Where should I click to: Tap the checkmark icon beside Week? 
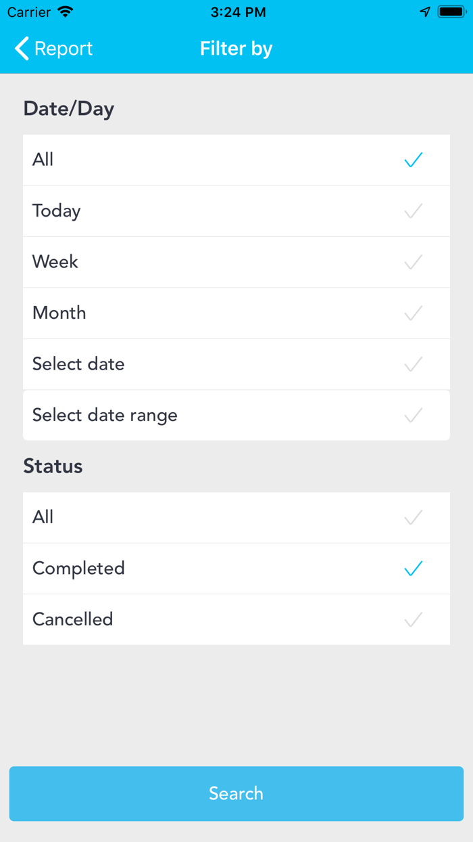pyautogui.click(x=413, y=262)
